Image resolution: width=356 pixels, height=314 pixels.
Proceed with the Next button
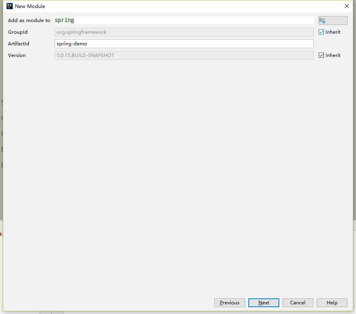pos(264,303)
